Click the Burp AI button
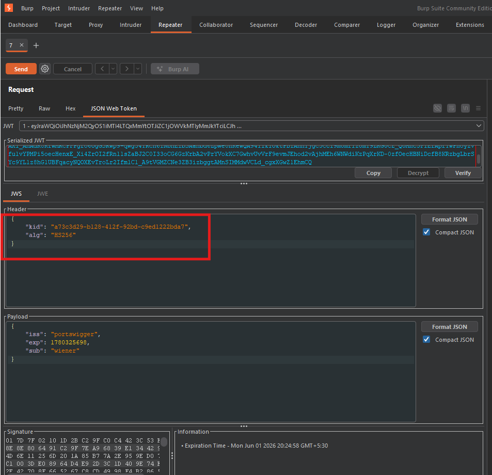 (175, 69)
